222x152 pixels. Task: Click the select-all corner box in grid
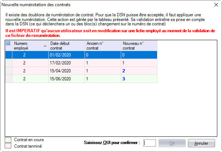tap(8, 43)
